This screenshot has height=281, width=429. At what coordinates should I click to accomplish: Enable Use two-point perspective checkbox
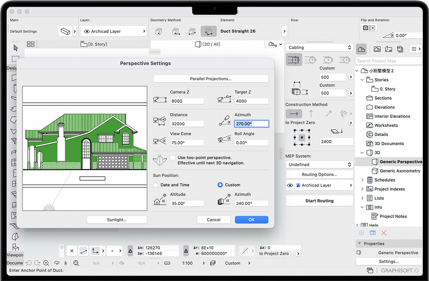[173, 158]
